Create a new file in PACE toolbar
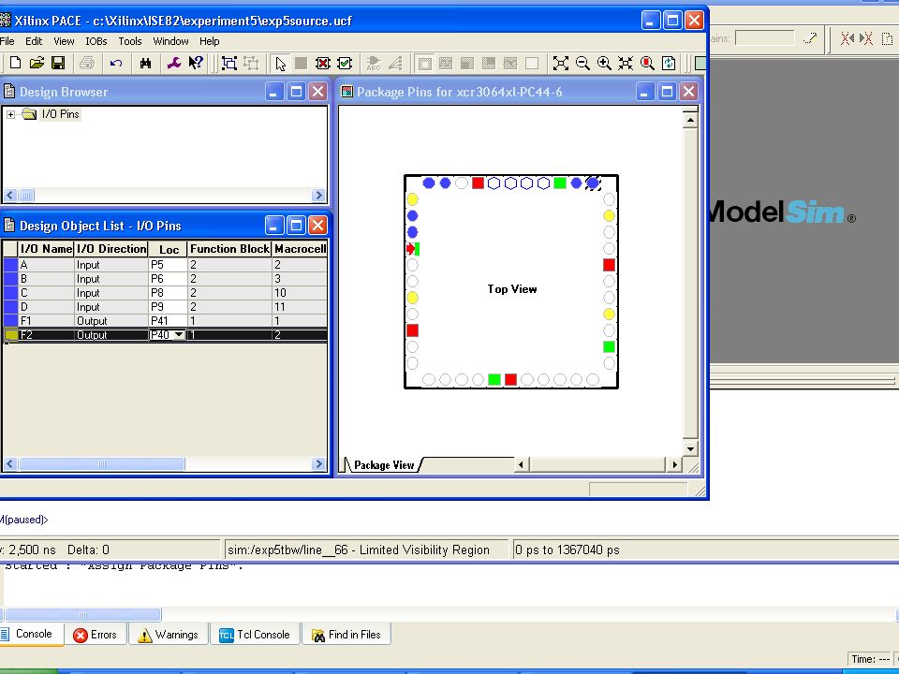The width and height of the screenshot is (899, 674). pos(16,63)
